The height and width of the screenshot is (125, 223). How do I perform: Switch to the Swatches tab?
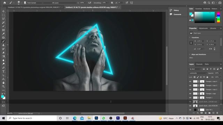tap(199, 9)
